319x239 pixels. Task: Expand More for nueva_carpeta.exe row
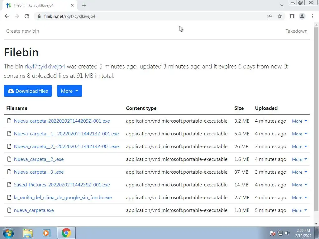[299, 211]
